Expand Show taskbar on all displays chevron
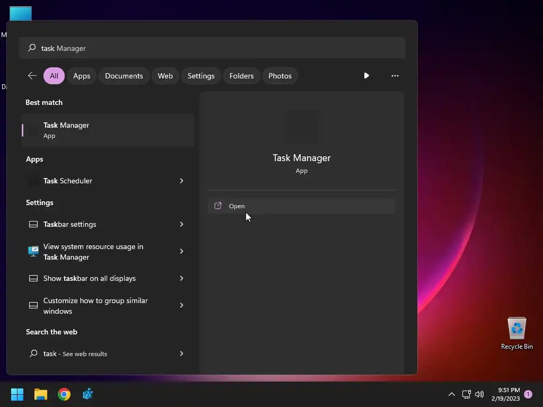This screenshot has height=407, width=543. coord(181,278)
